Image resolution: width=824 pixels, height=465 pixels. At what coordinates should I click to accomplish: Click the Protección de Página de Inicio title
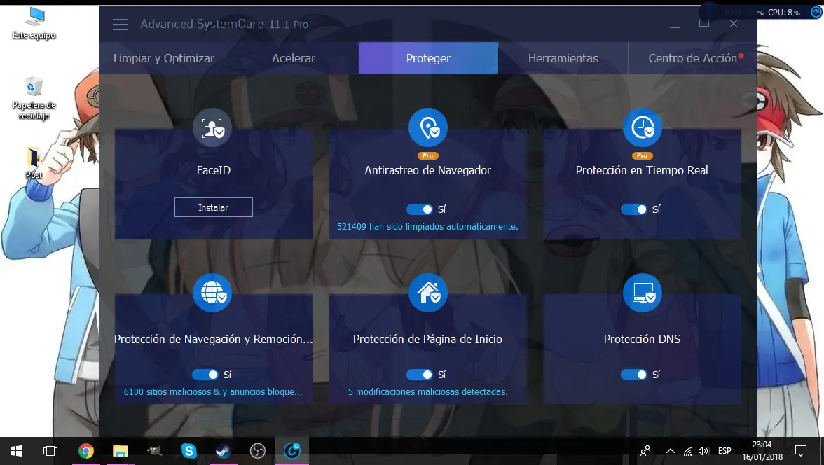click(x=427, y=340)
